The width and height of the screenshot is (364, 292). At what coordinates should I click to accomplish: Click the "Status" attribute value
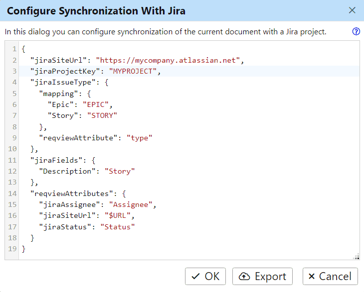click(118, 227)
